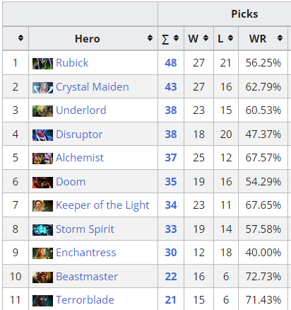Click the Crystal Maiden portrait icon
The height and width of the screenshot is (310, 291).
42,88
